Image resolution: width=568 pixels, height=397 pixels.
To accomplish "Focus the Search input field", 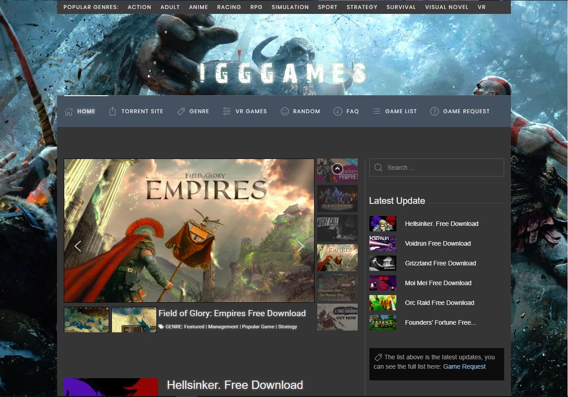I will pyautogui.click(x=437, y=168).
